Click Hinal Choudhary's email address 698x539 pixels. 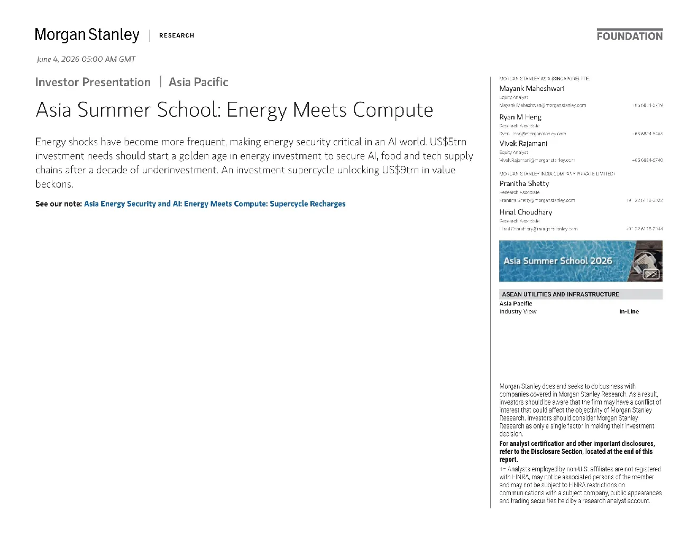(538, 229)
